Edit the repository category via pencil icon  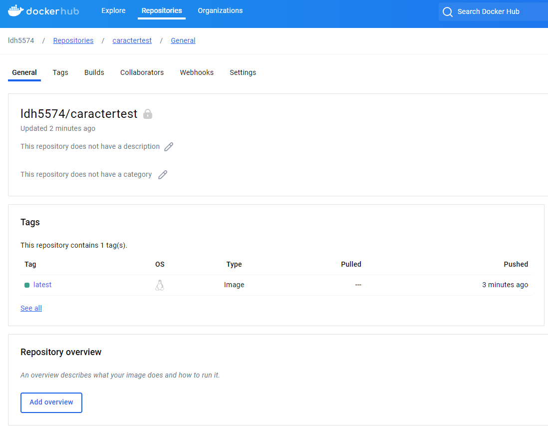[163, 174]
